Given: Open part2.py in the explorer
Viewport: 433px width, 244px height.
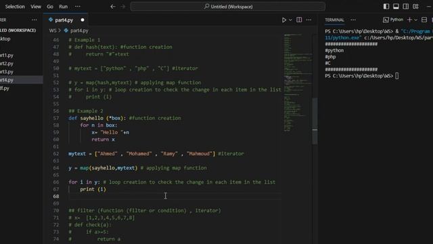Looking at the screenshot, I should click(7, 64).
